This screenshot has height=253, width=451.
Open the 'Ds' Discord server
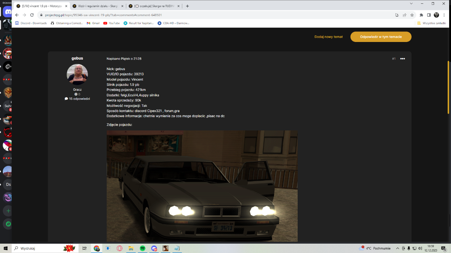pos(8,185)
